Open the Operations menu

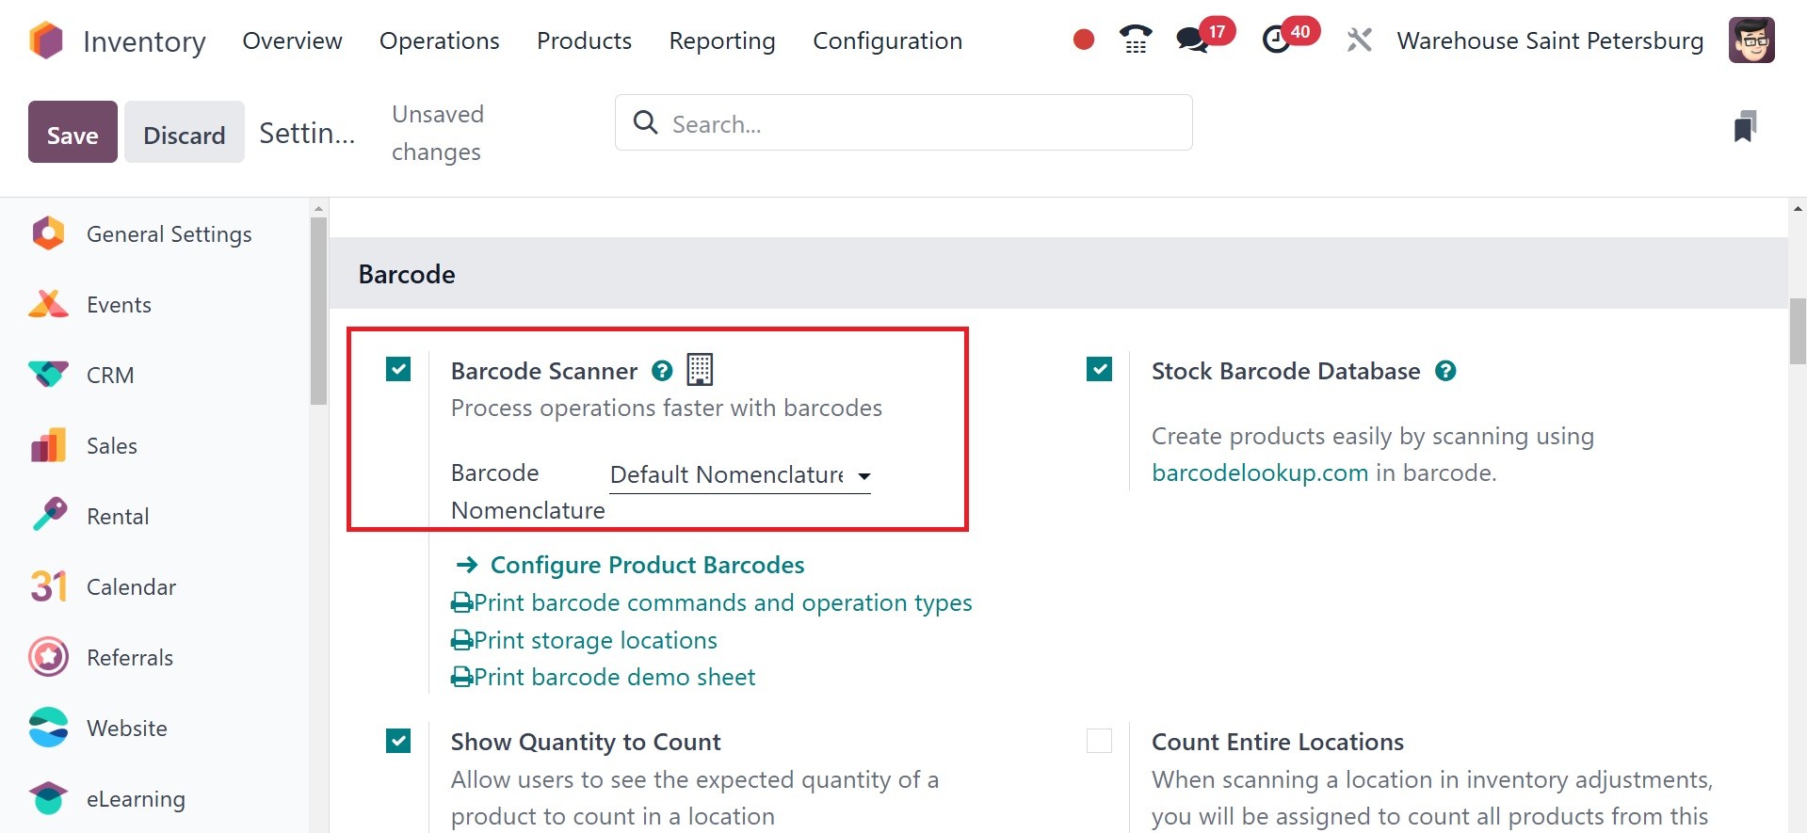pyautogui.click(x=439, y=40)
